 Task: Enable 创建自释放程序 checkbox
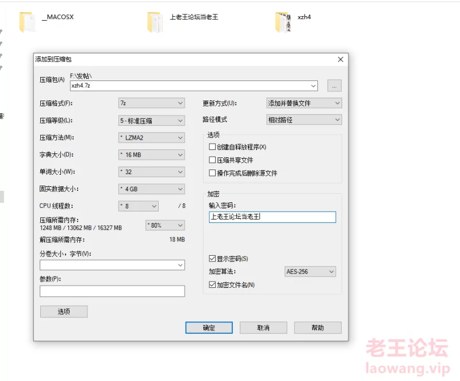tap(212, 147)
